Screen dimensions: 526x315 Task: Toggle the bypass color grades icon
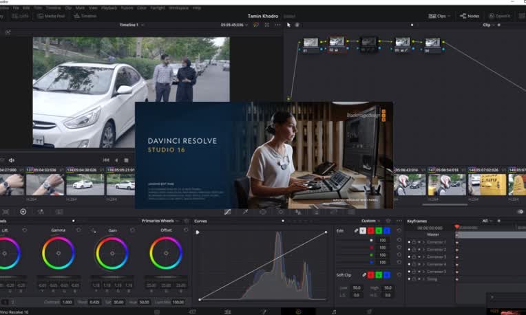coord(256,25)
